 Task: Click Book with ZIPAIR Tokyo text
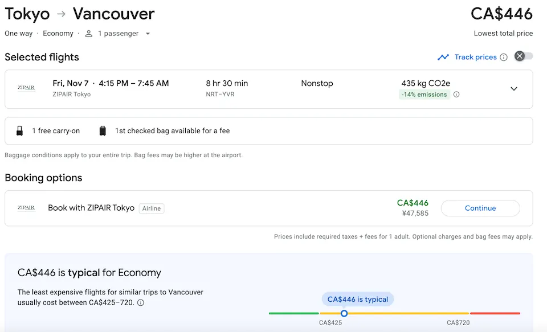(91, 208)
